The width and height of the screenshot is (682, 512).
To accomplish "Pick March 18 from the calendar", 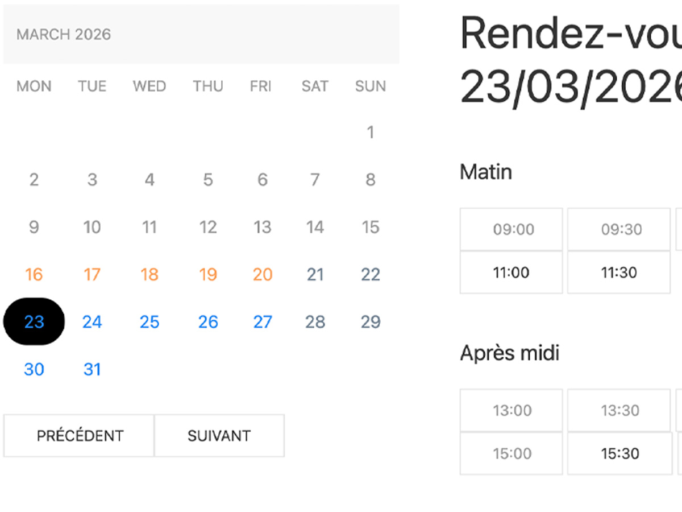I will (149, 275).
